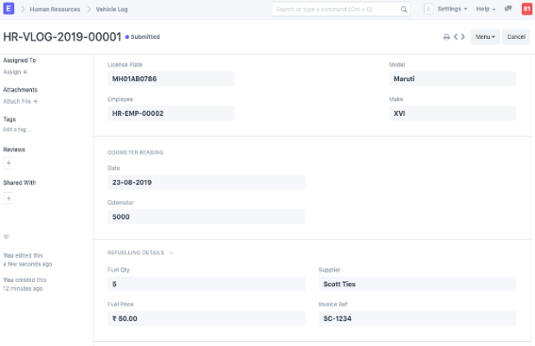Image resolution: width=535 pixels, height=346 pixels.
Task: Click the ERPNext home logo icon
Action: 10,10
